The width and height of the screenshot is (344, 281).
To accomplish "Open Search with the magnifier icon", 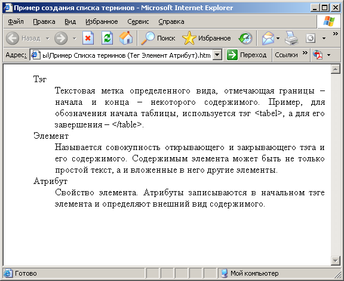I will [148, 38].
